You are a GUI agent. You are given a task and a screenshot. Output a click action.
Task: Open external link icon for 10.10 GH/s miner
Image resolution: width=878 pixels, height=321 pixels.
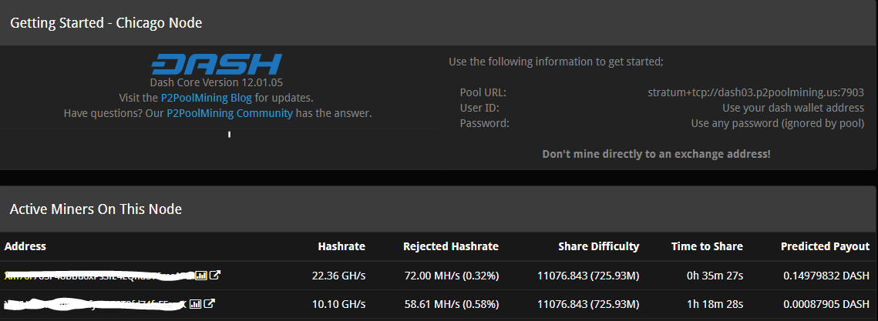210,303
